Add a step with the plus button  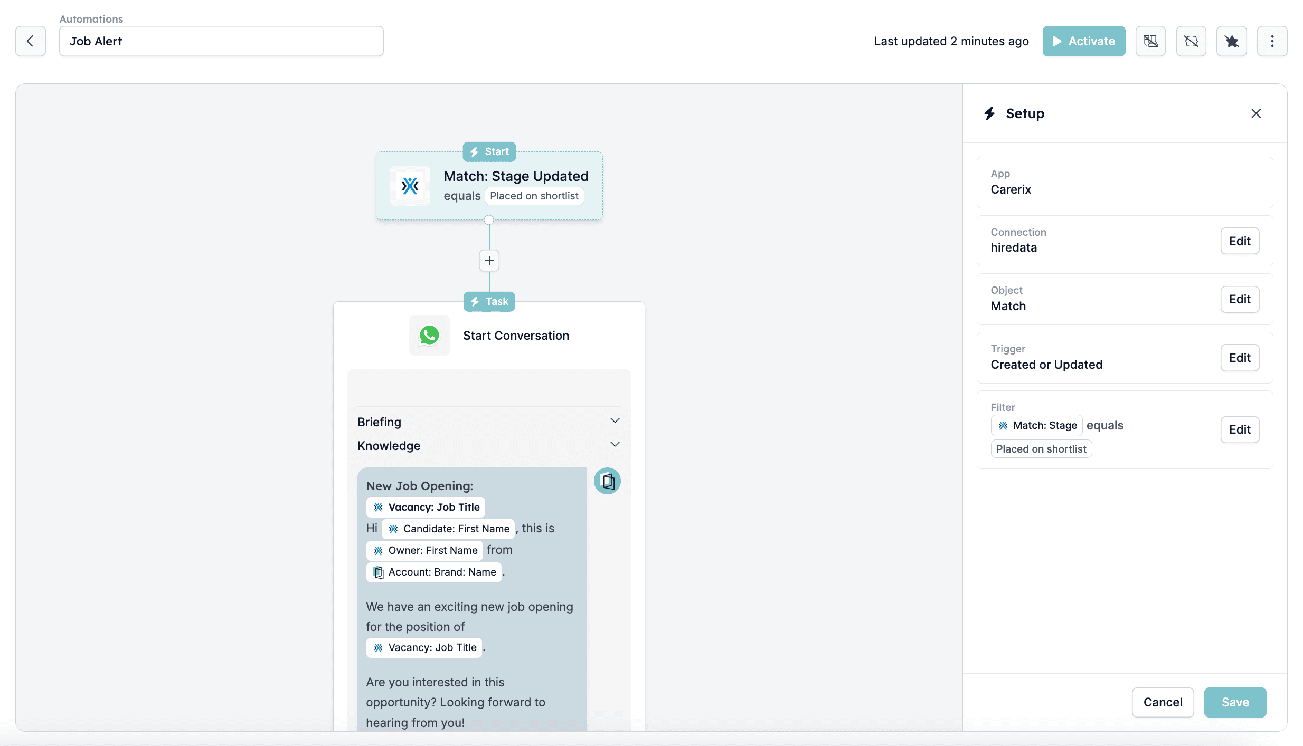(489, 261)
